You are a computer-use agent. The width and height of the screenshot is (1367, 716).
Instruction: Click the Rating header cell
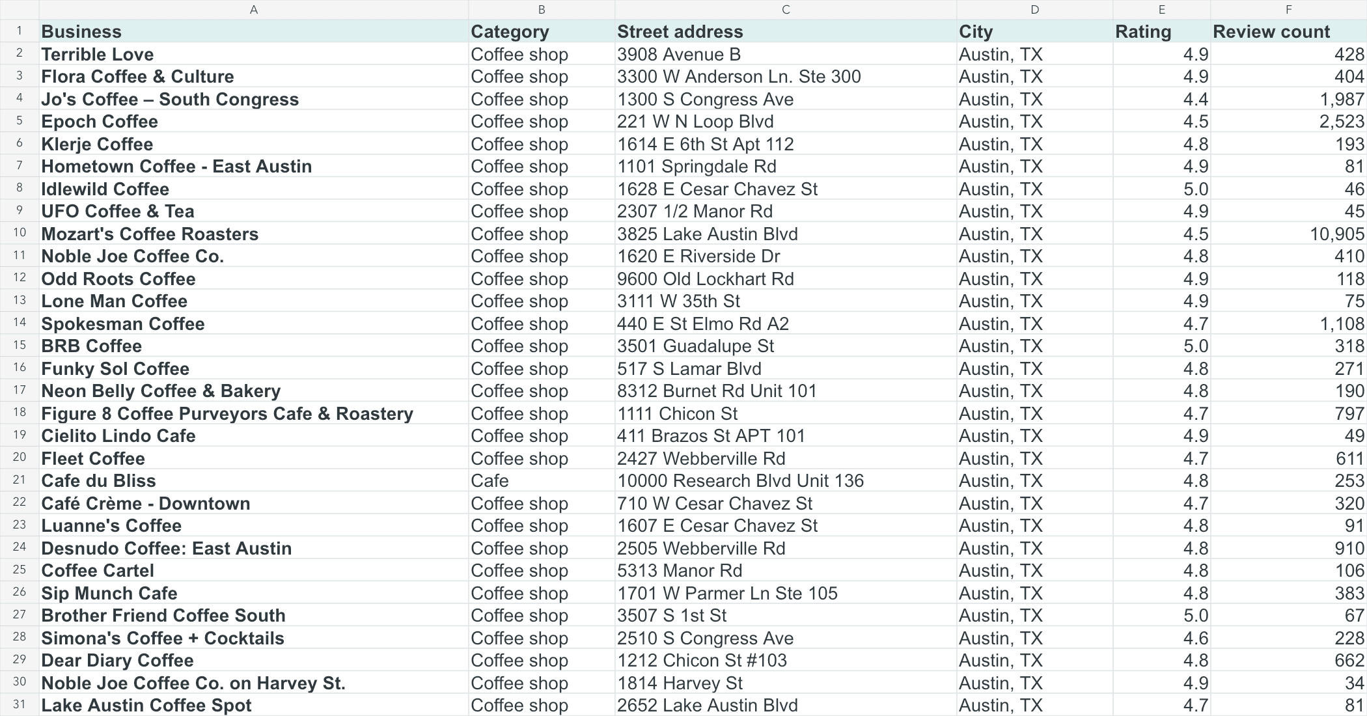coord(1162,31)
